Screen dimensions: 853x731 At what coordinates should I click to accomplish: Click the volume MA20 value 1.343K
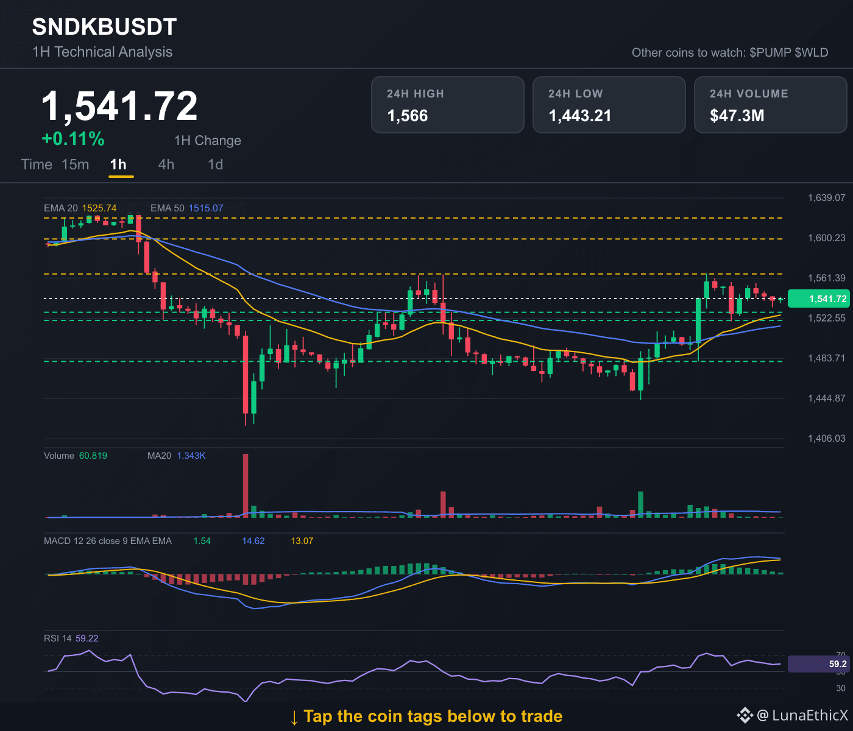coord(191,456)
